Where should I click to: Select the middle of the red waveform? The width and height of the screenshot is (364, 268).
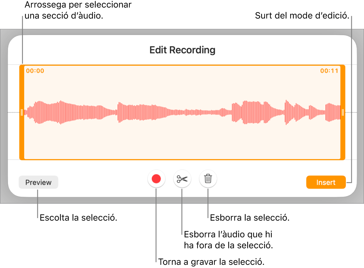[x=182, y=112]
